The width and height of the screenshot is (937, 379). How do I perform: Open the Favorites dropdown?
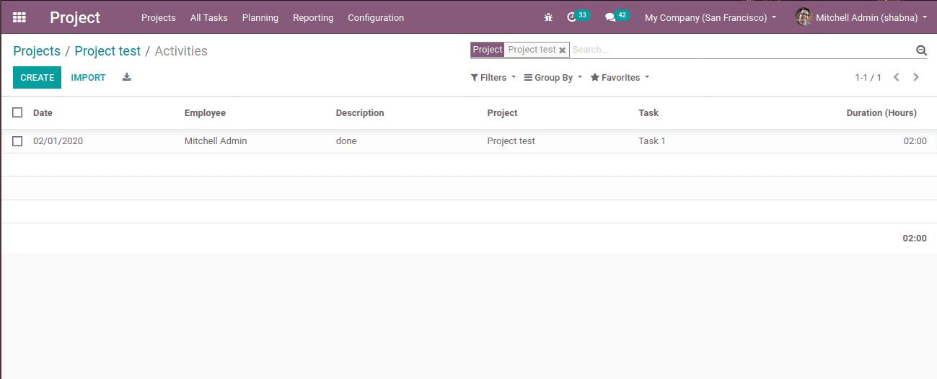click(x=620, y=77)
